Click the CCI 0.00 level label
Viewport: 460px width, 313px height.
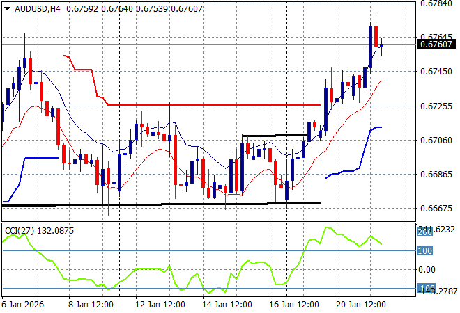pos(427,270)
